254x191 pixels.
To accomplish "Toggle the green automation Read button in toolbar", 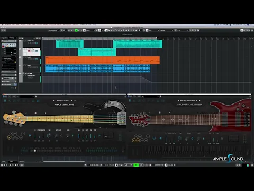I will 76,30.
